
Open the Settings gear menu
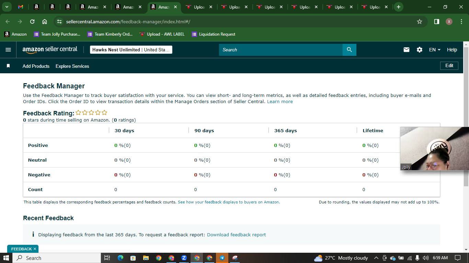pyautogui.click(x=420, y=50)
